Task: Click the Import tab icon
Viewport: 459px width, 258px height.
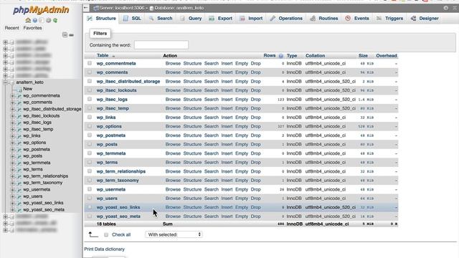Action: pyautogui.click(x=242, y=19)
